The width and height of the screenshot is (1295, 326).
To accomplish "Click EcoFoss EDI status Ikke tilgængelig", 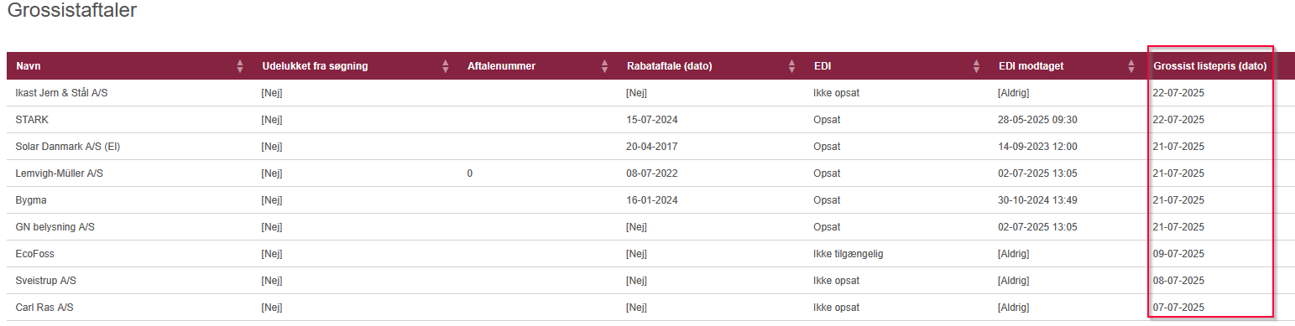I will pos(848,254).
